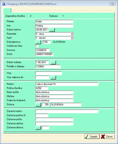Toggle the Vzdrževan član checkbox
118x144 pixels.
click(x=37, y=46)
